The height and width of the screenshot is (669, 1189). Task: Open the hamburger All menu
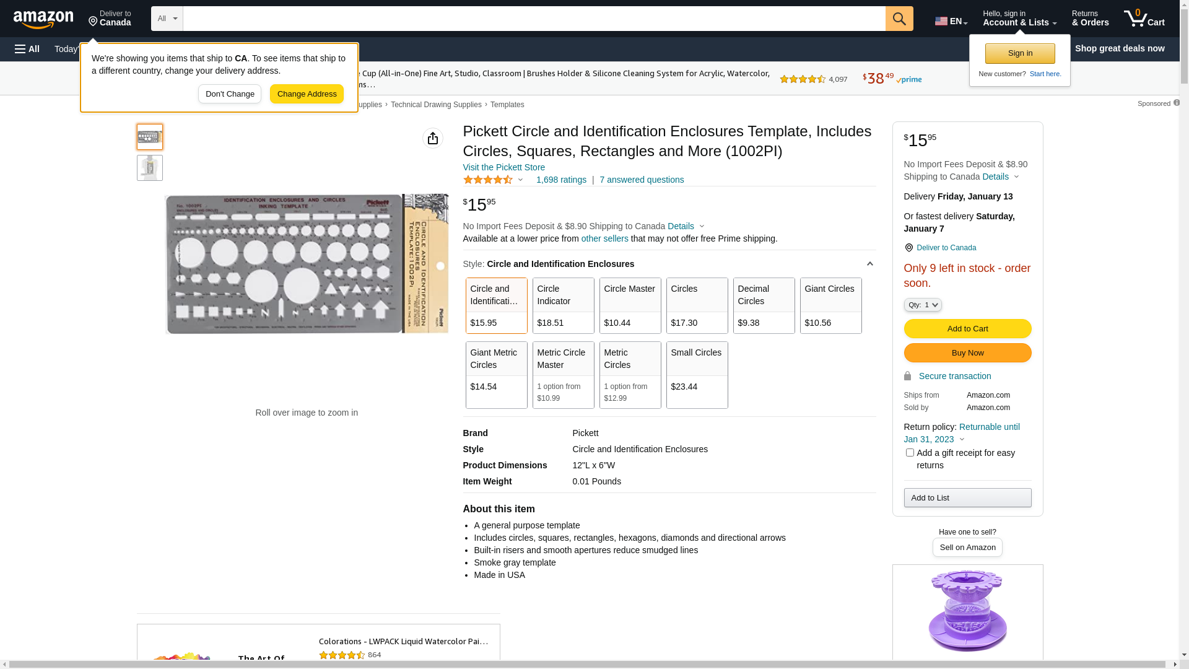(27, 49)
